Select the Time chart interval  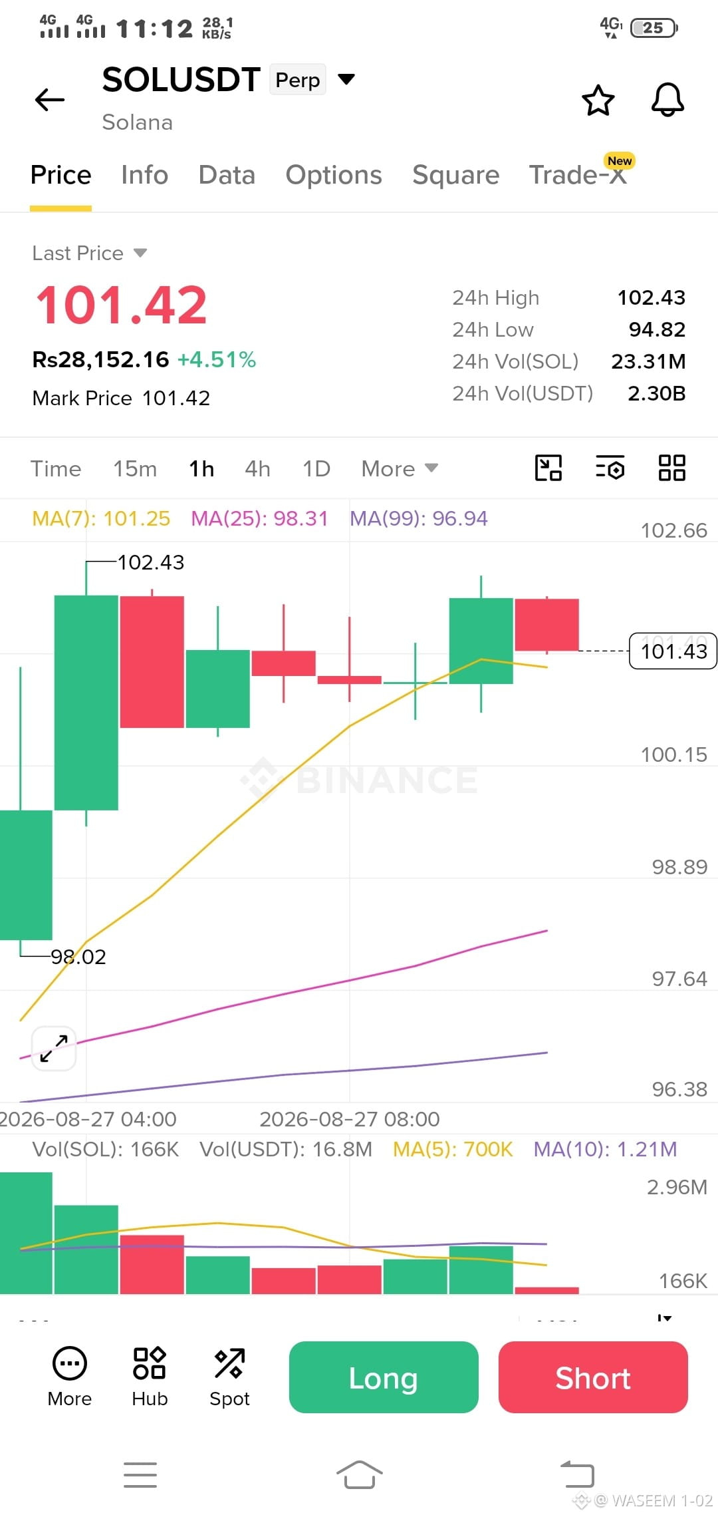pyautogui.click(x=56, y=468)
